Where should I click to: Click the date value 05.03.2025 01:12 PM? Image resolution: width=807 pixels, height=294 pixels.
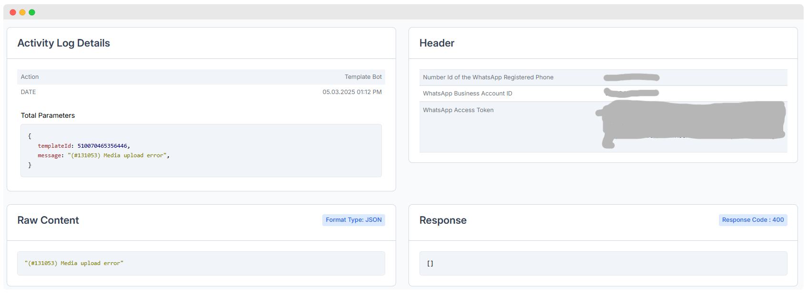352,92
